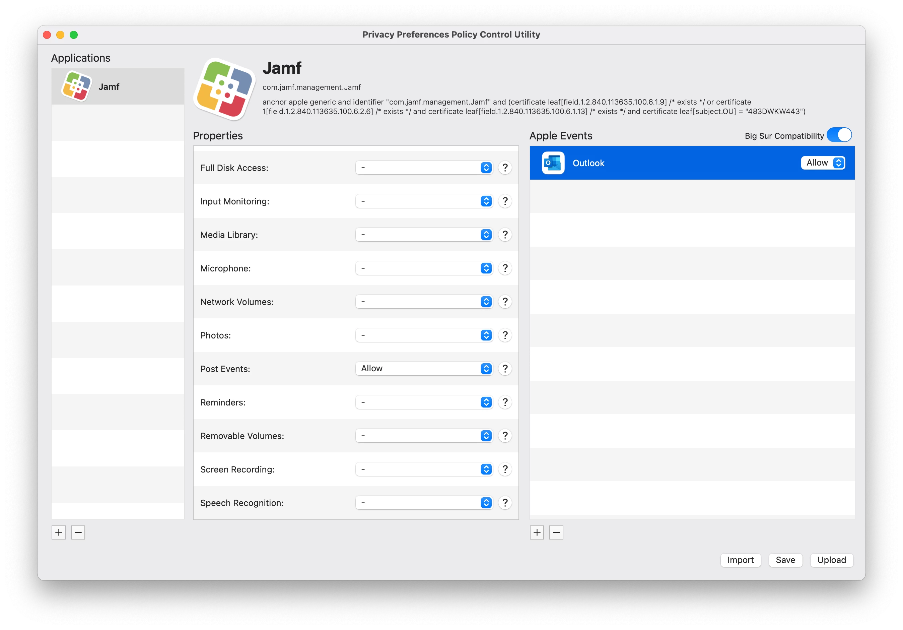Image resolution: width=903 pixels, height=630 pixels.
Task: Open Speech Recognition dropdown
Action: click(x=424, y=503)
